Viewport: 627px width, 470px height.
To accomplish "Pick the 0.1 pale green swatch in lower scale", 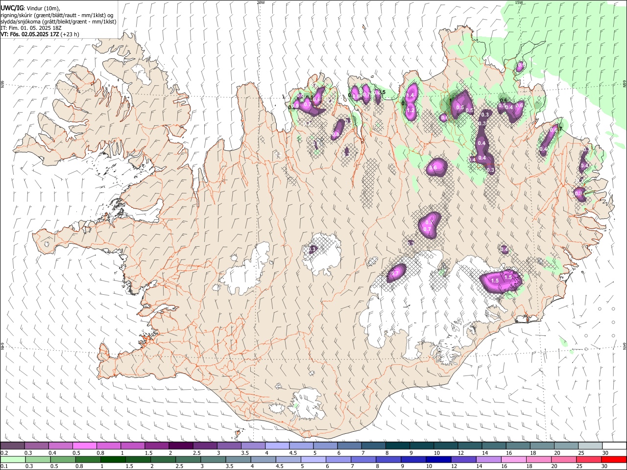I will pos(13,460).
